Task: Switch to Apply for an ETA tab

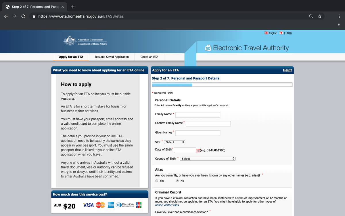Action: coord(71,57)
